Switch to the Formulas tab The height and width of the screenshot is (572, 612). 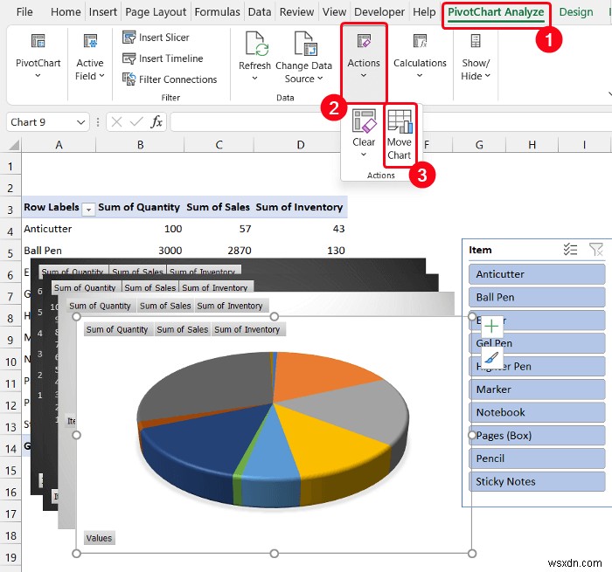217,12
